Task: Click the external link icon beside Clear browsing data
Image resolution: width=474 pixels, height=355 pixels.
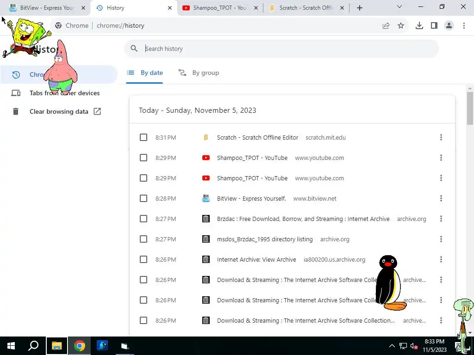Action: 97,111
